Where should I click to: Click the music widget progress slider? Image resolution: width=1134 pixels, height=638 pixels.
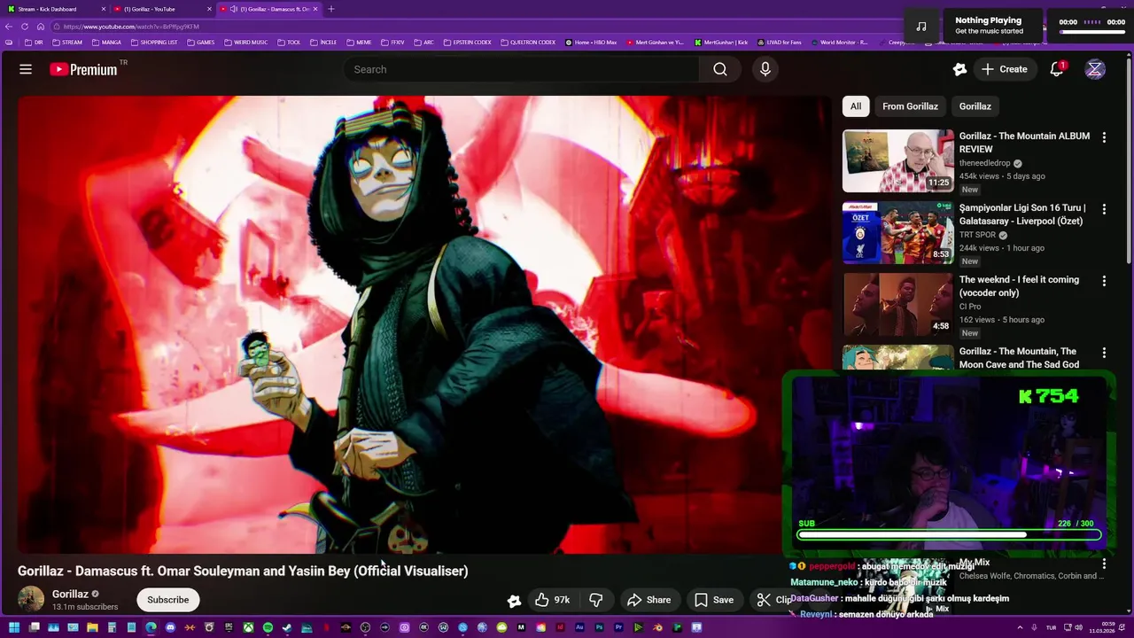pyautogui.click(x=1091, y=32)
